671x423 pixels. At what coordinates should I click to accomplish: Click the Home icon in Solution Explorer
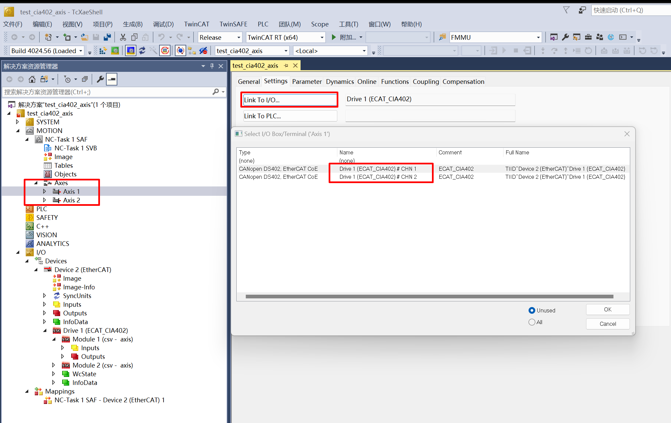(x=32, y=79)
